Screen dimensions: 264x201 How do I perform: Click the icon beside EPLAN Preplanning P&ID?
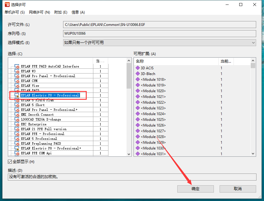click(x=17, y=144)
